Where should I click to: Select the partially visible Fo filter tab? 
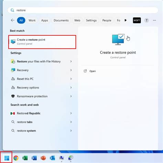[x=118, y=20]
